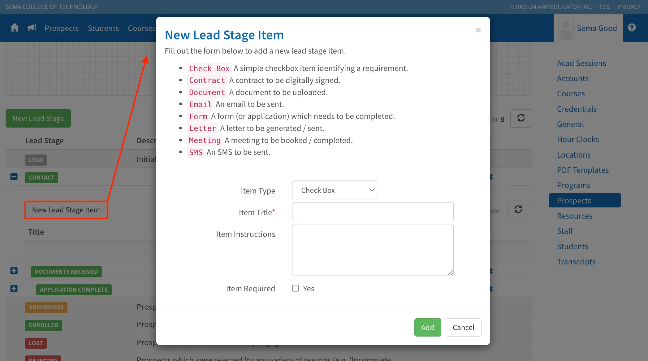Open General settings in sidebar
The height and width of the screenshot is (361, 648).
(x=570, y=124)
